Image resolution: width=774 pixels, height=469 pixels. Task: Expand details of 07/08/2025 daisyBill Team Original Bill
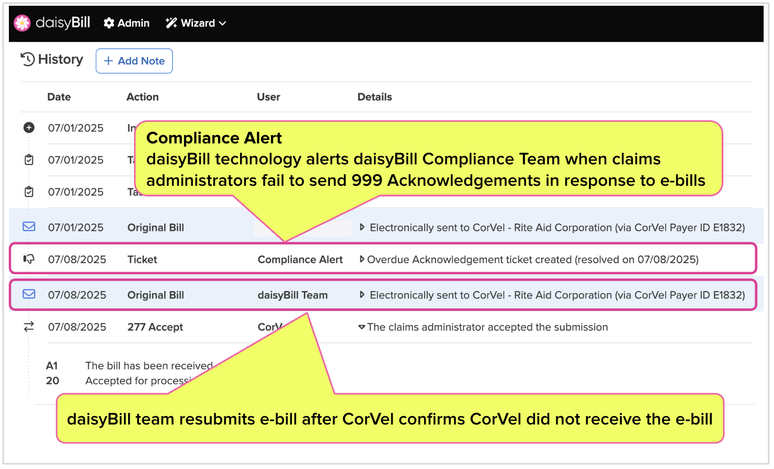tap(362, 295)
